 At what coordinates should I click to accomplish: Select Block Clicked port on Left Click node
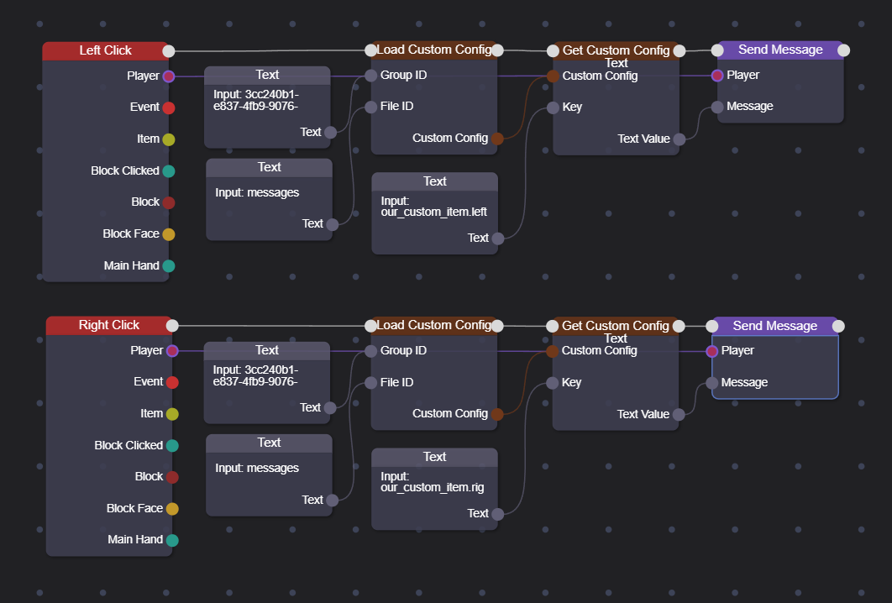pyautogui.click(x=168, y=171)
